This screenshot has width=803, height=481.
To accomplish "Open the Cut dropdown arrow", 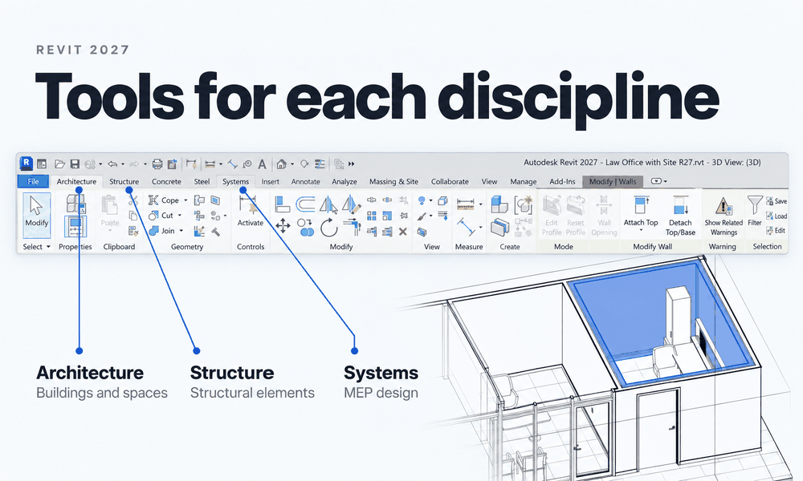I will (x=179, y=216).
